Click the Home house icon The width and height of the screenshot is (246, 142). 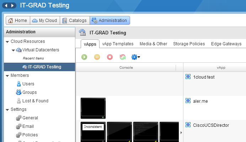pyautogui.click(x=11, y=21)
